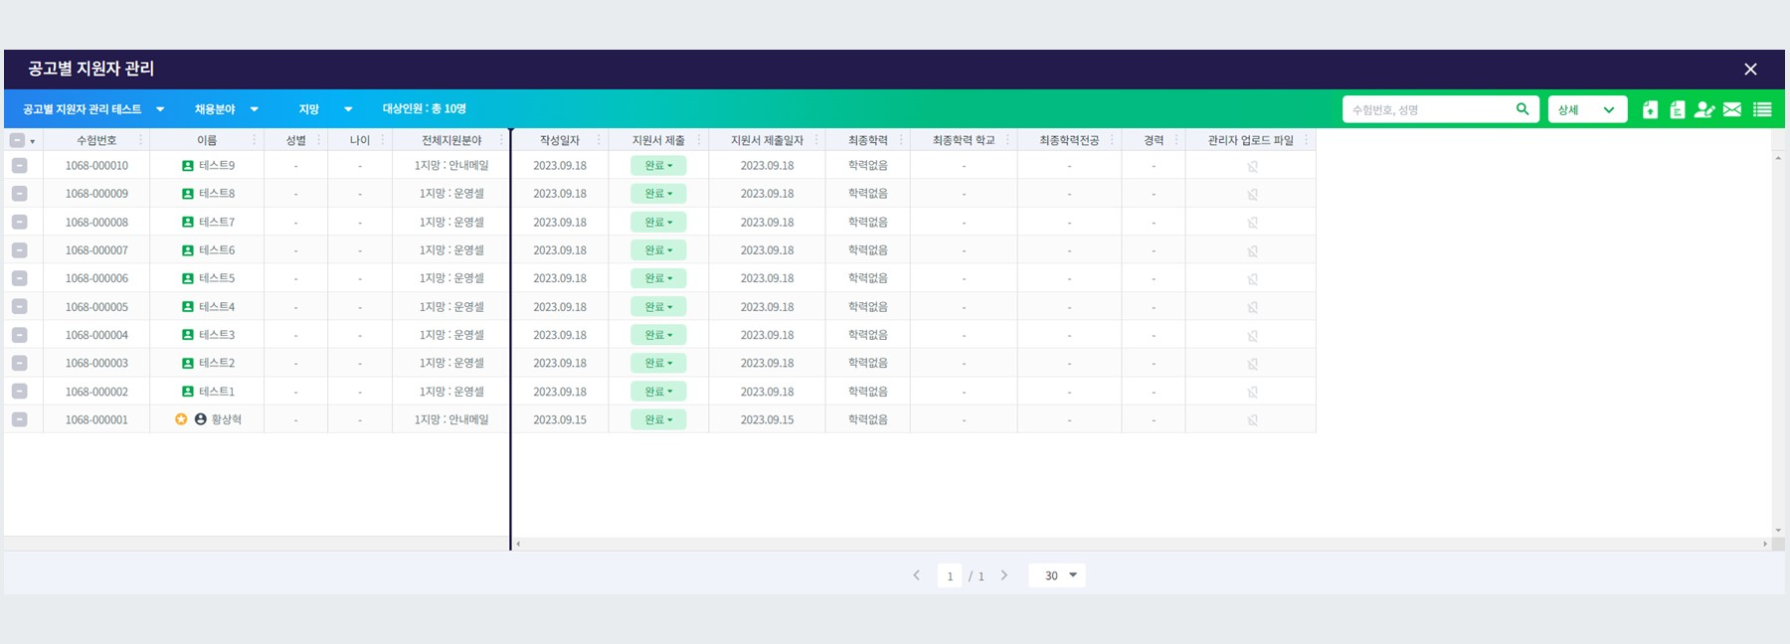Click the page number input box
The image size is (1790, 644).
pyautogui.click(x=950, y=575)
